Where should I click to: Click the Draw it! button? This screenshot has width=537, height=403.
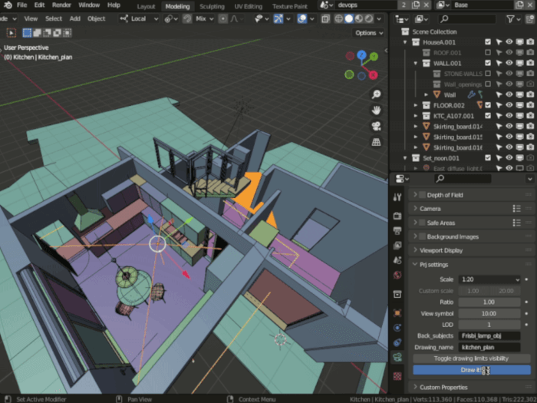(472, 370)
